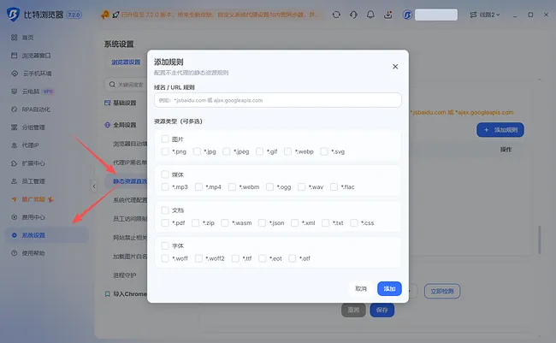
Task: Open notifications via the bell icon
Action: [x=370, y=15]
